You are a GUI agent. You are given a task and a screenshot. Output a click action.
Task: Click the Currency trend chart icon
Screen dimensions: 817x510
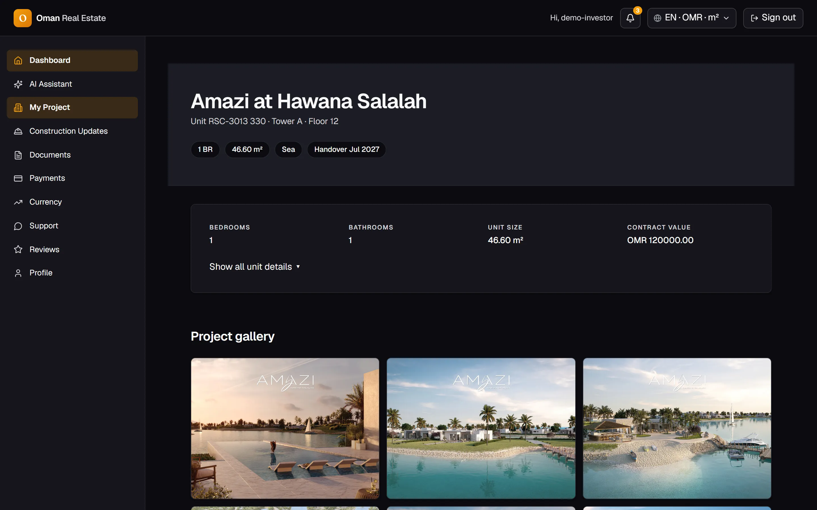coord(18,202)
